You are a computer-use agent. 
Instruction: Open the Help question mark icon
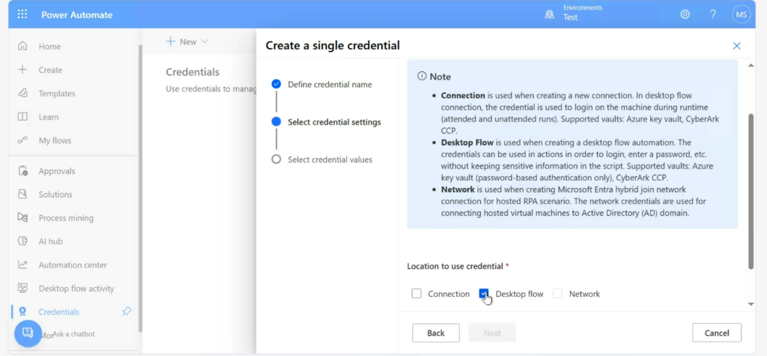[713, 14]
